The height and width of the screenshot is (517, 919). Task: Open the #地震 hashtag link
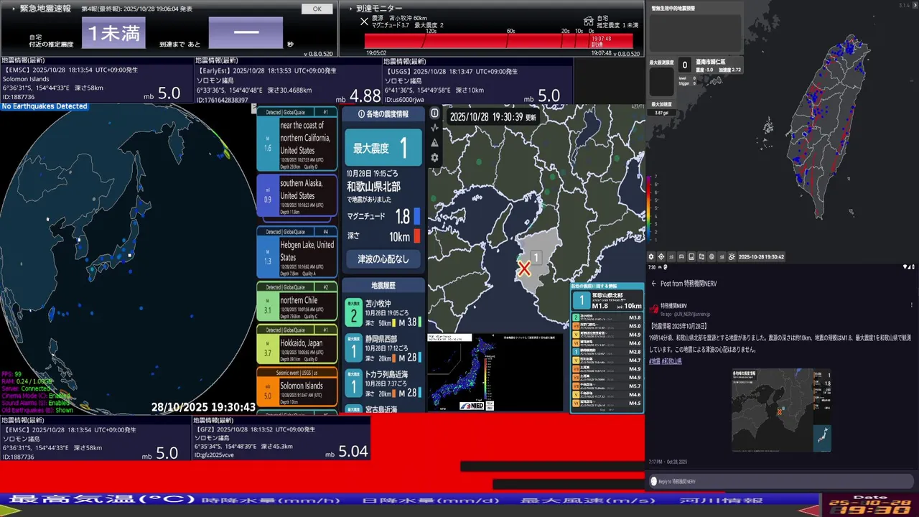(x=654, y=361)
